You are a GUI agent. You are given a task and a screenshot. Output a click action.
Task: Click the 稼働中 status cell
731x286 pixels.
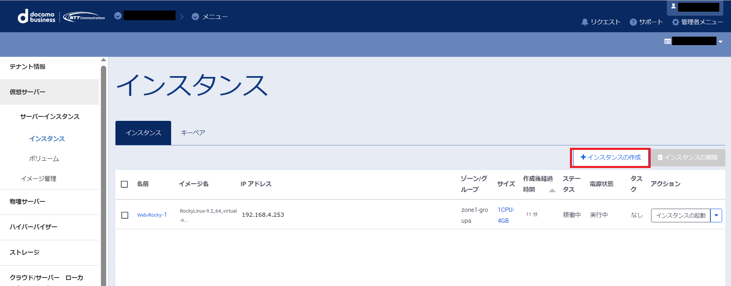pos(572,215)
